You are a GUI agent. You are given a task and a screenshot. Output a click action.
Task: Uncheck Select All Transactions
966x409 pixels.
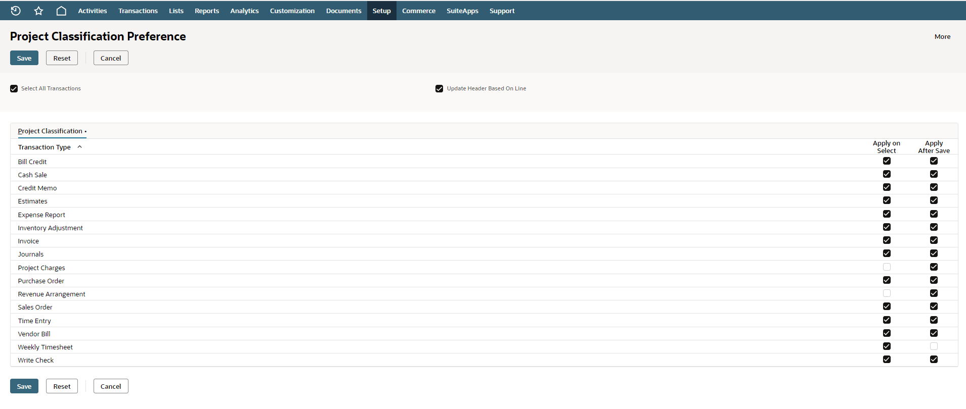coord(14,89)
